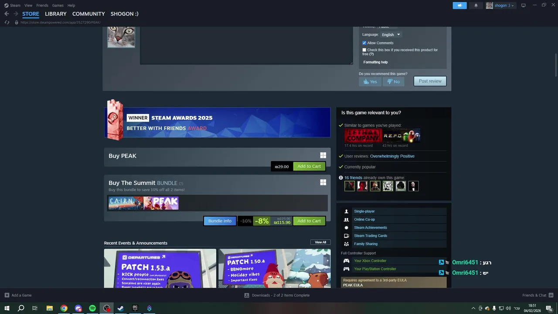Viewport: 558px width, 314px height.
Task: Click in the review text area
Action: click(246, 45)
